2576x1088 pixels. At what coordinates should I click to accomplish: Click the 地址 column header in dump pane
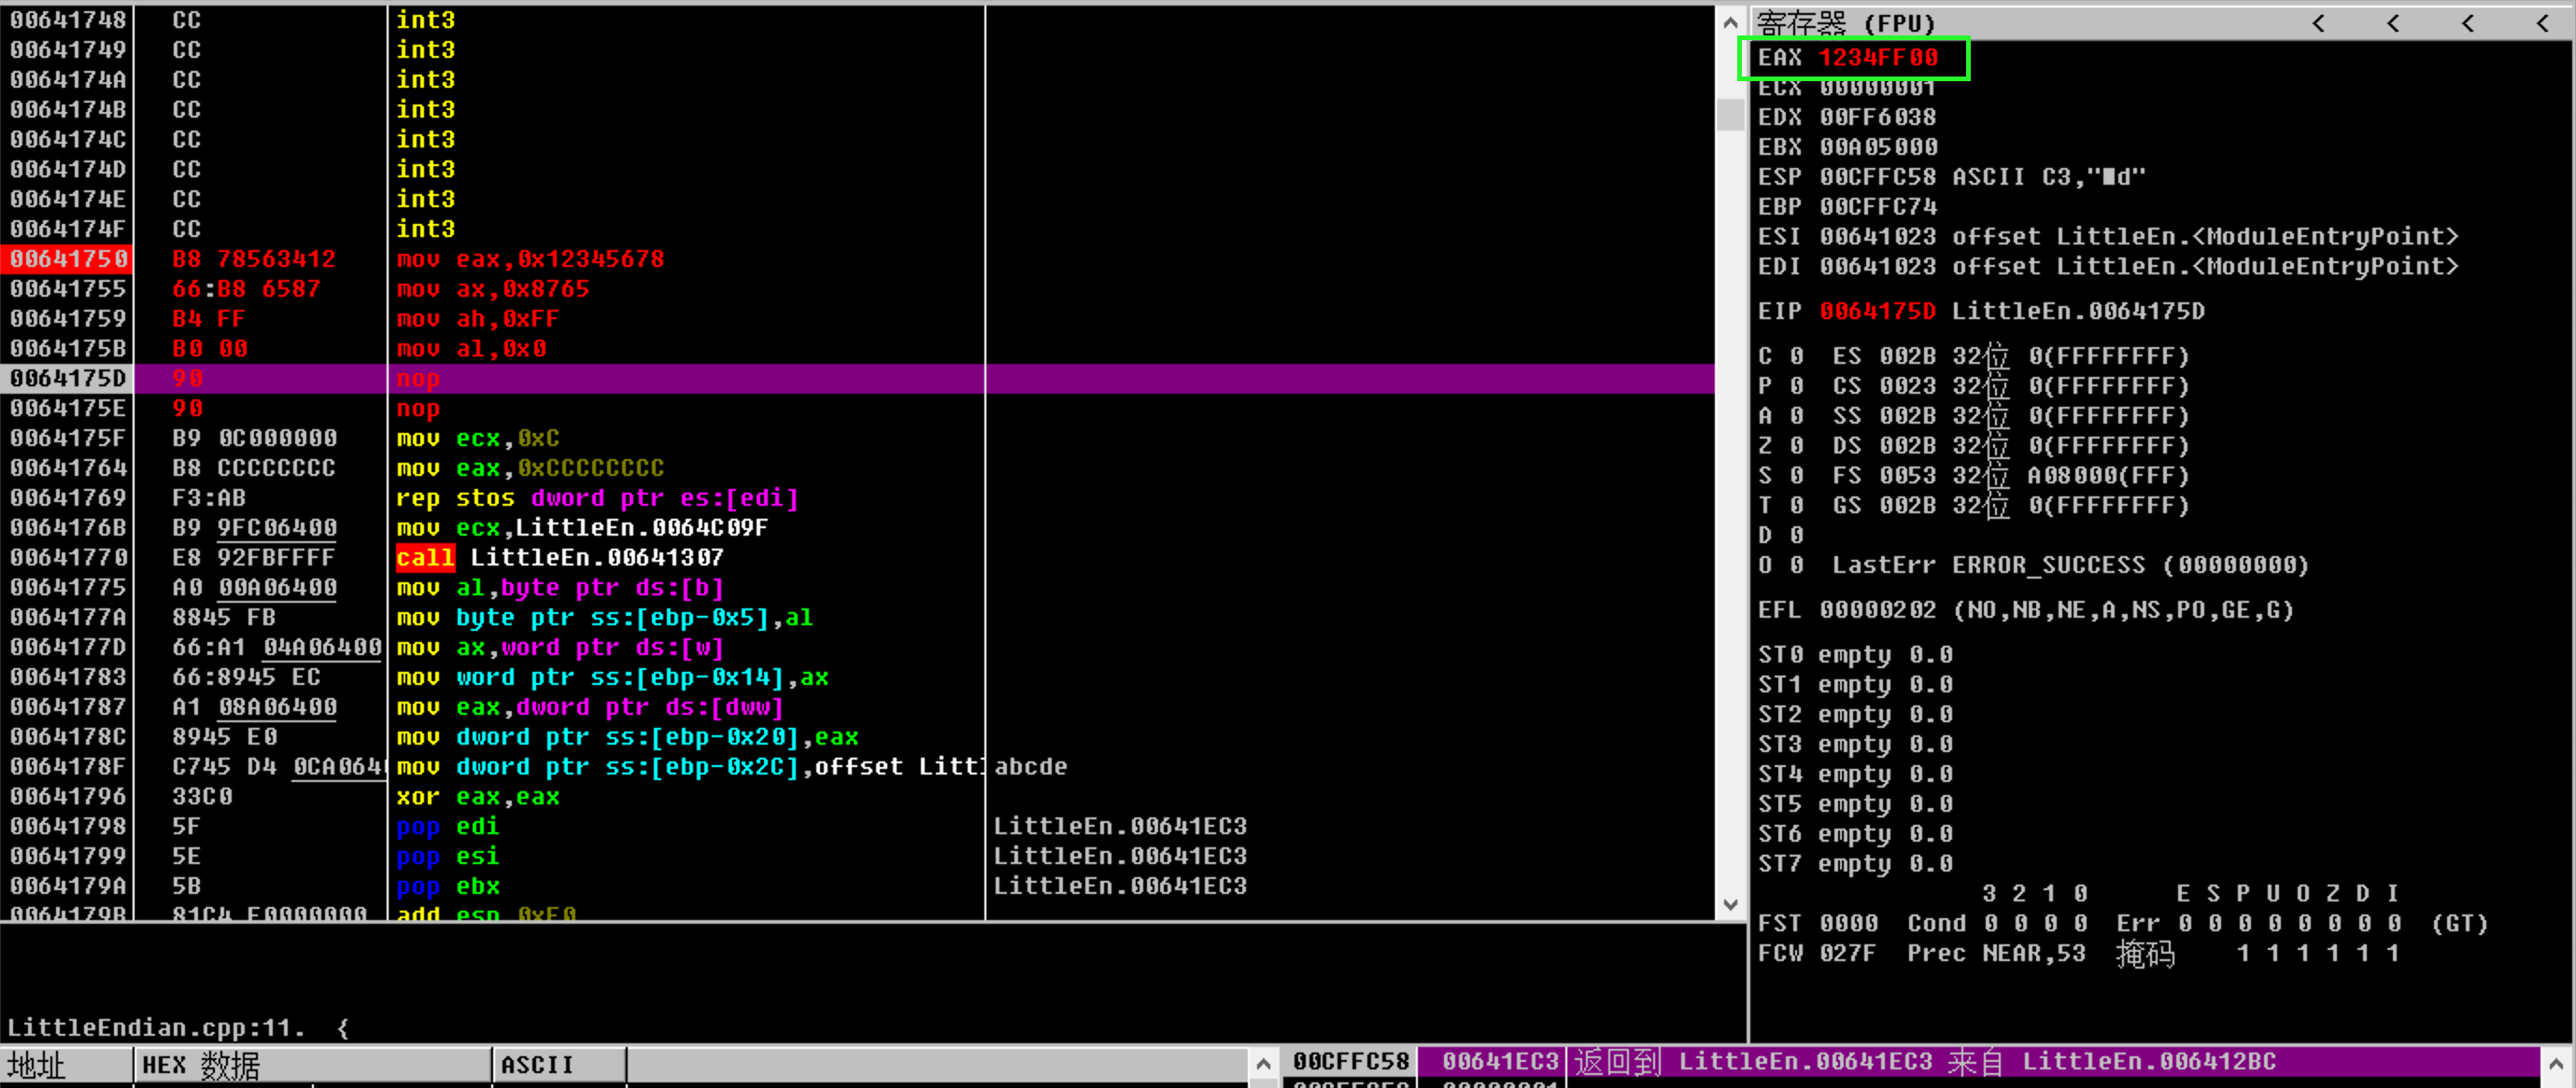pyautogui.click(x=66, y=1065)
